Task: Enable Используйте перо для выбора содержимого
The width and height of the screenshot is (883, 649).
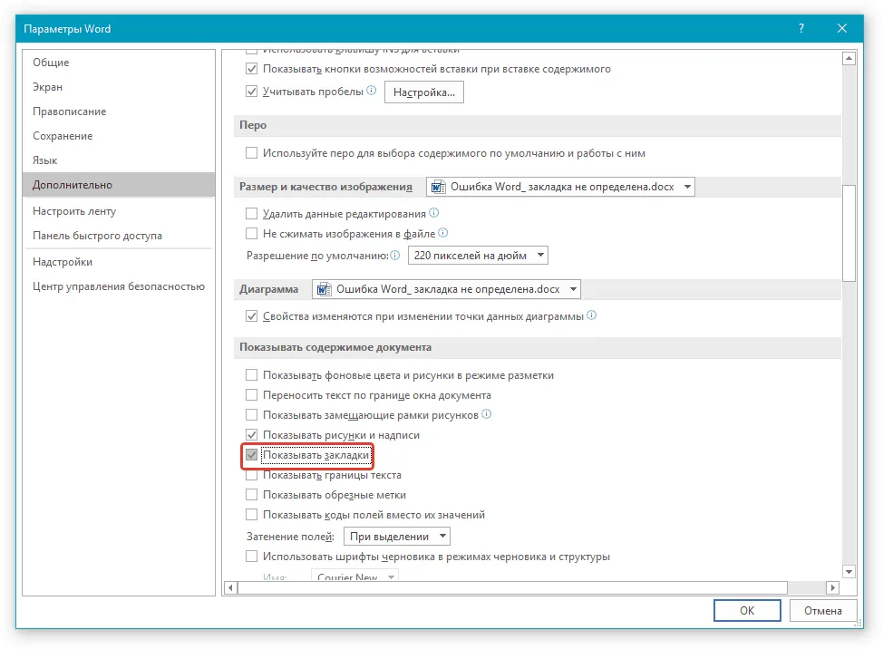Action: (x=252, y=152)
